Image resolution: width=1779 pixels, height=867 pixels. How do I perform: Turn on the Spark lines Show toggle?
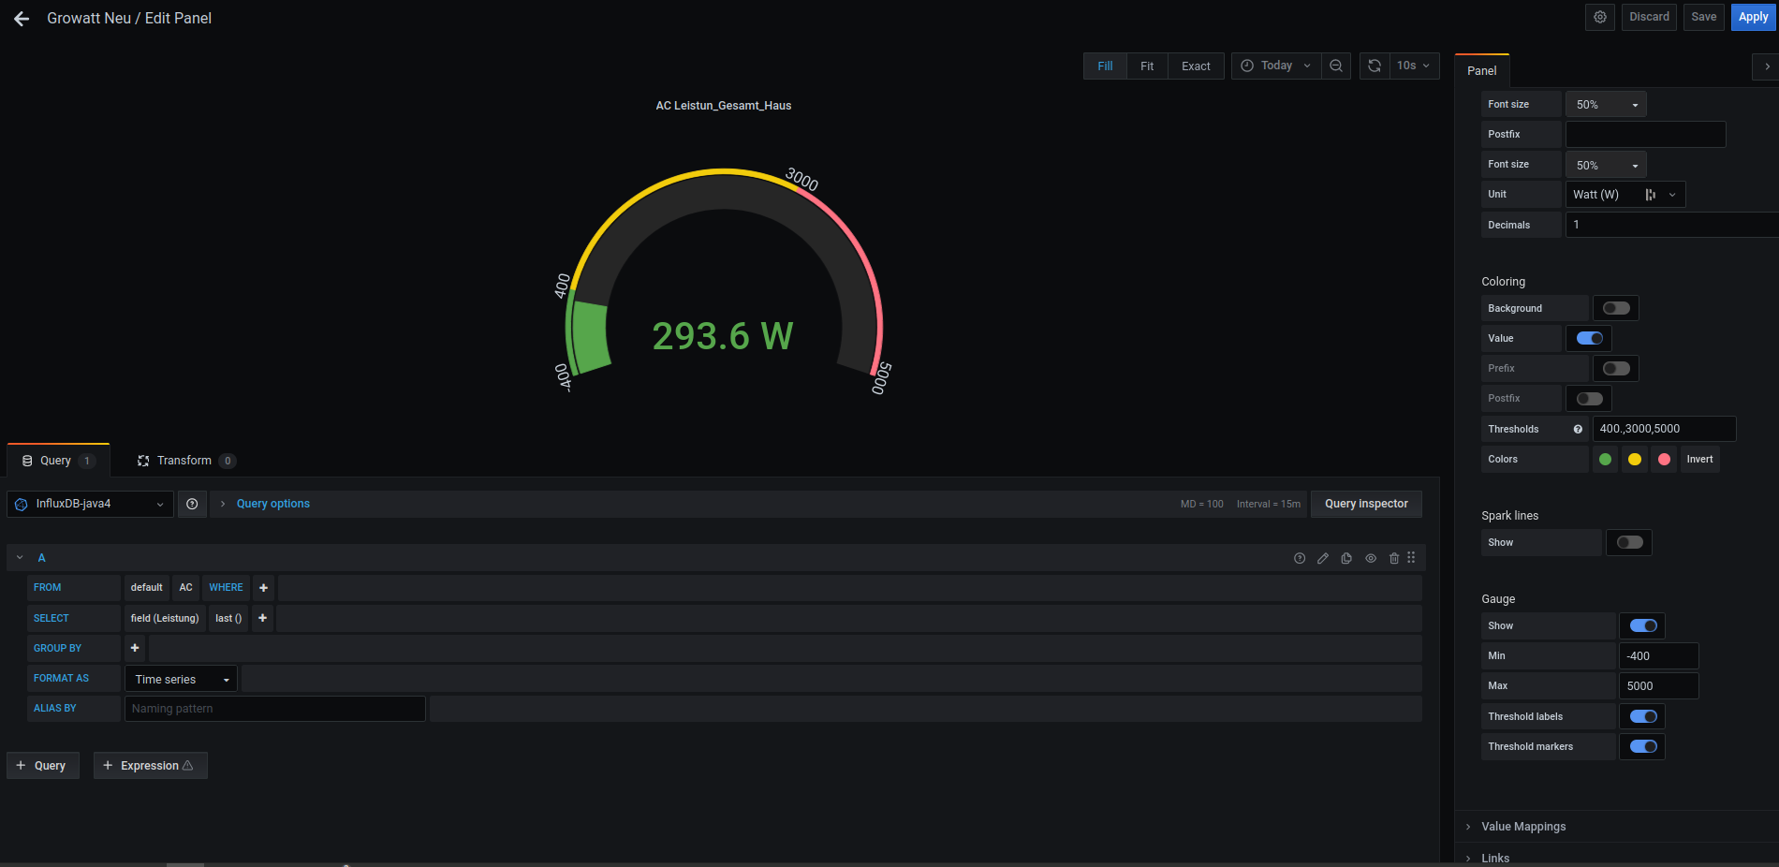tap(1629, 542)
